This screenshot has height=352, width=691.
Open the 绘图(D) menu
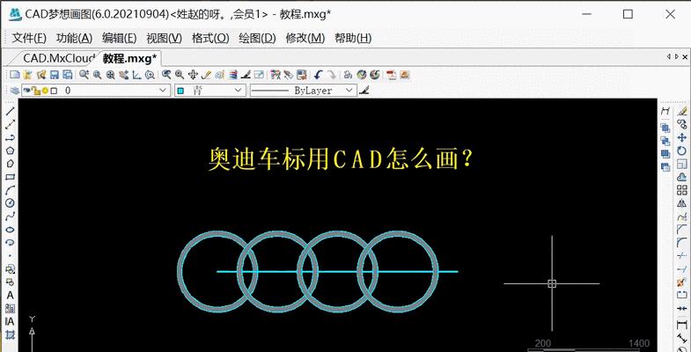pyautogui.click(x=257, y=38)
